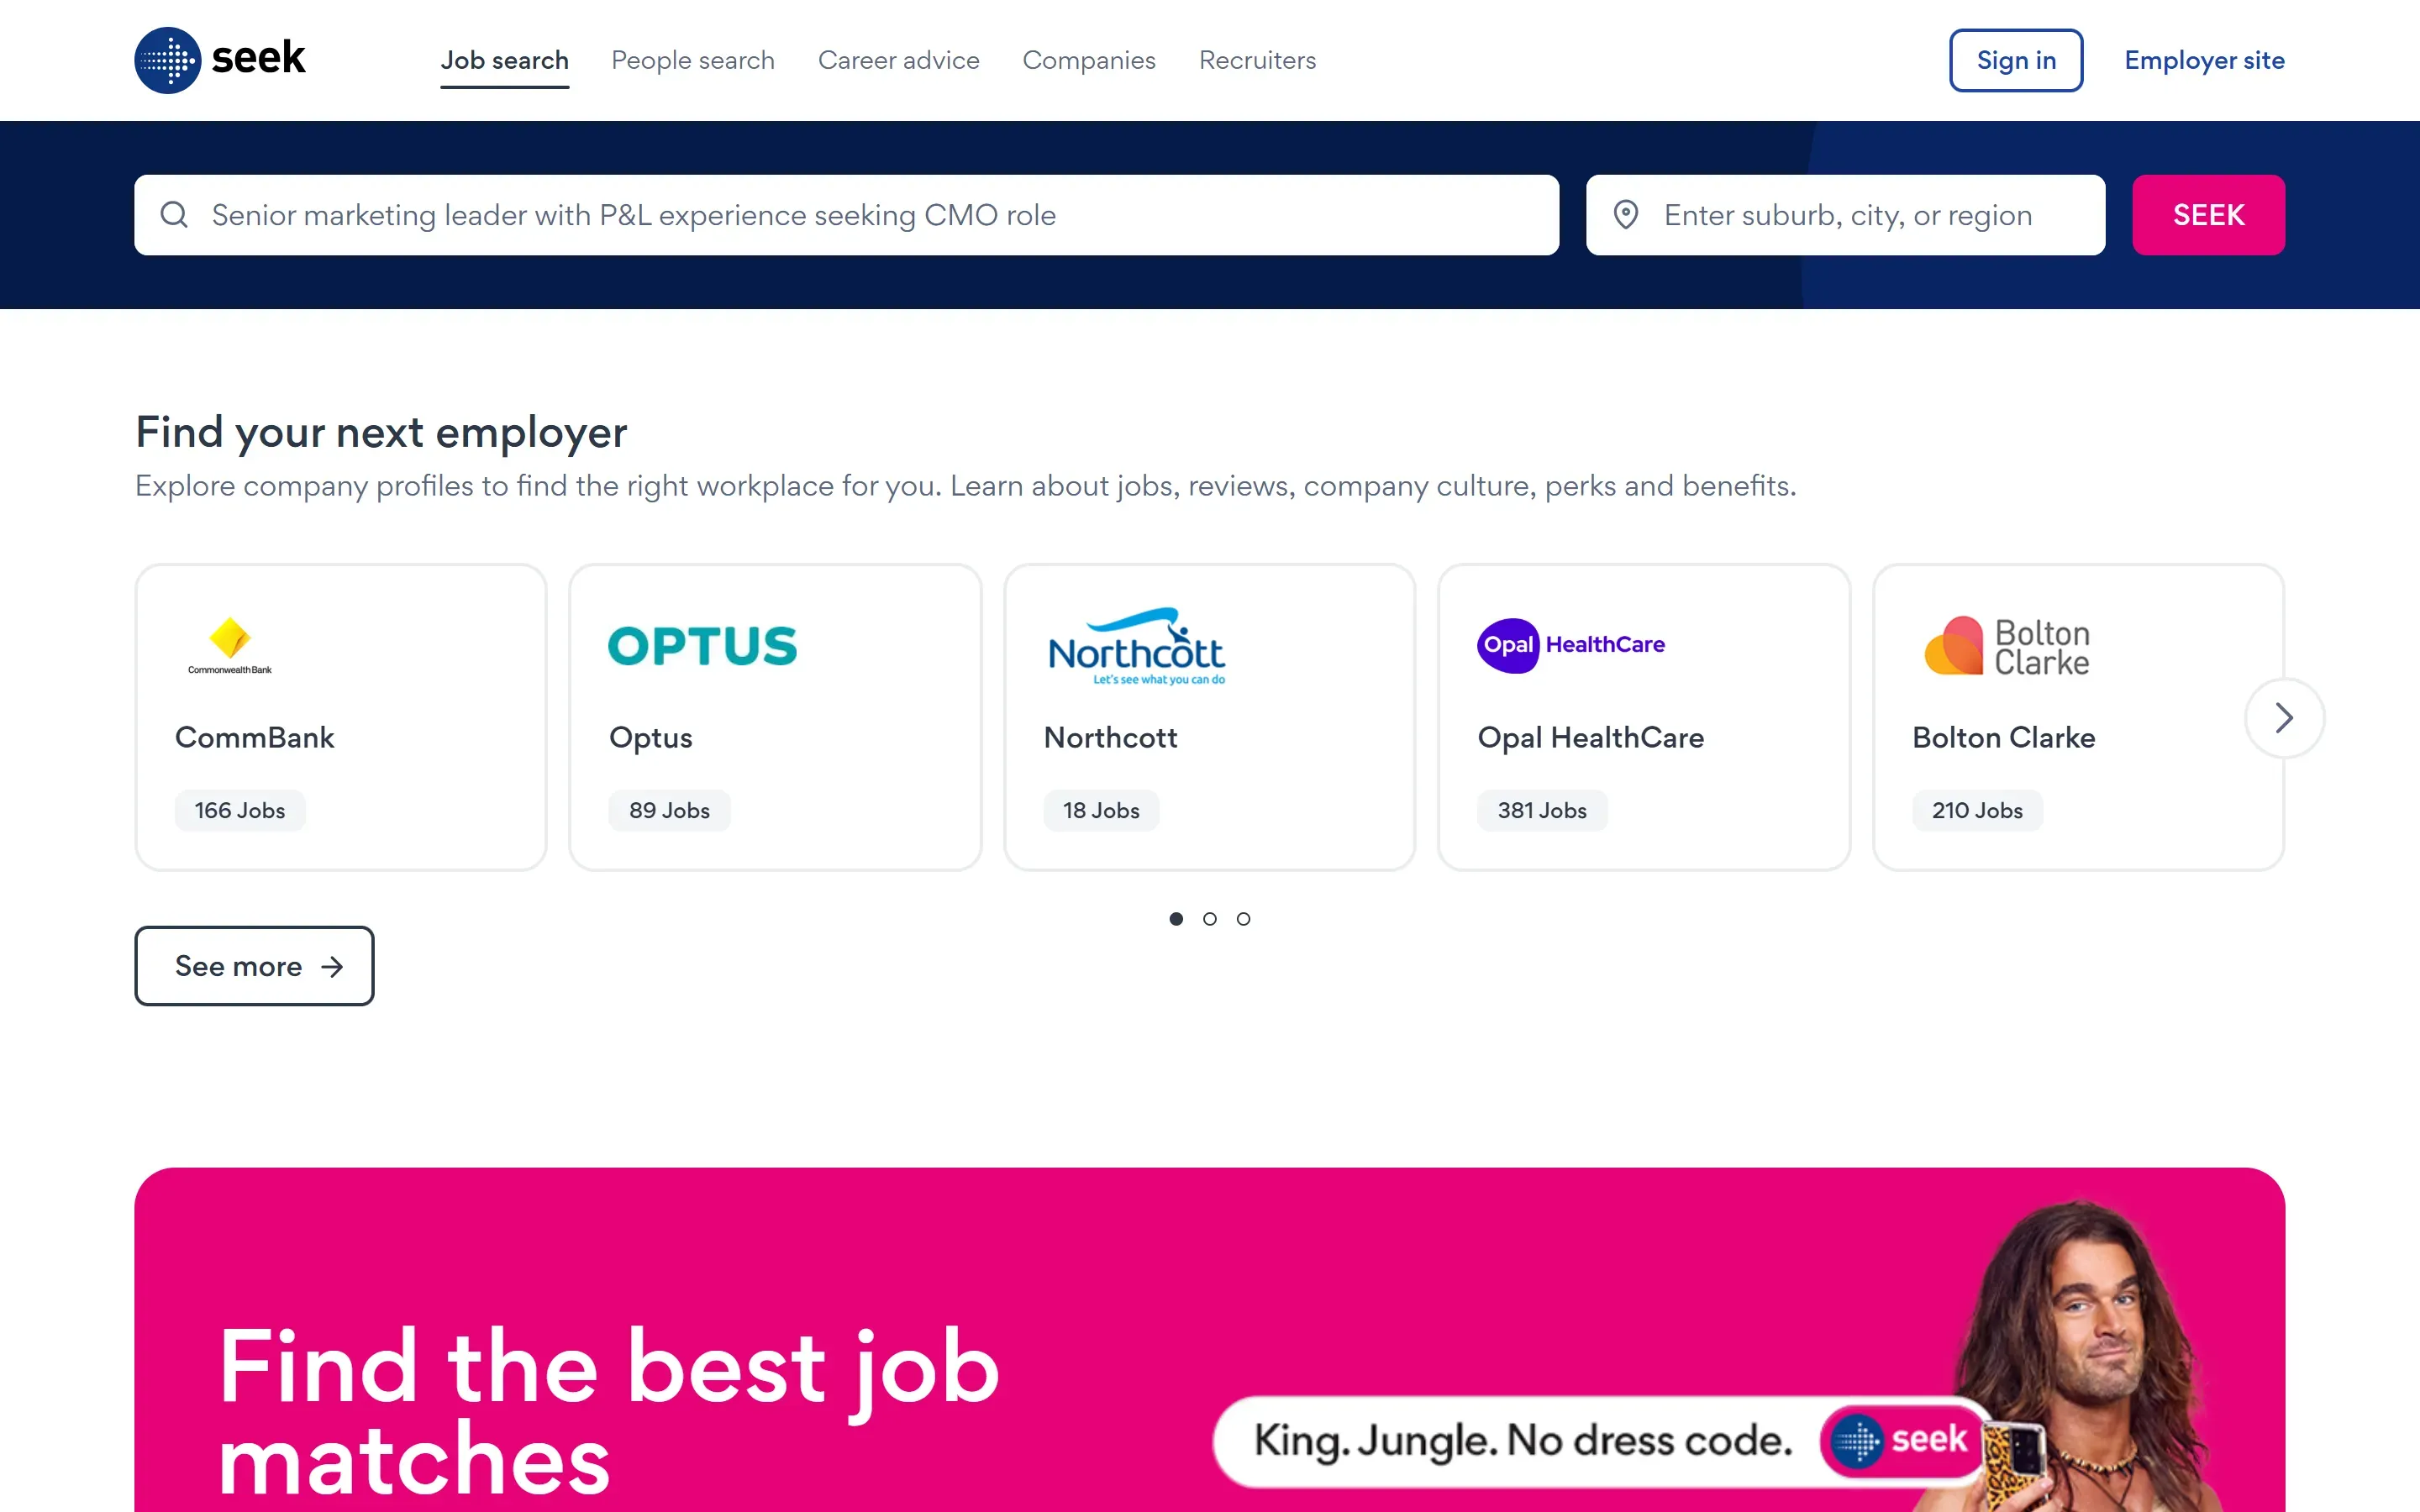Click the 89 Jobs badge

point(670,811)
